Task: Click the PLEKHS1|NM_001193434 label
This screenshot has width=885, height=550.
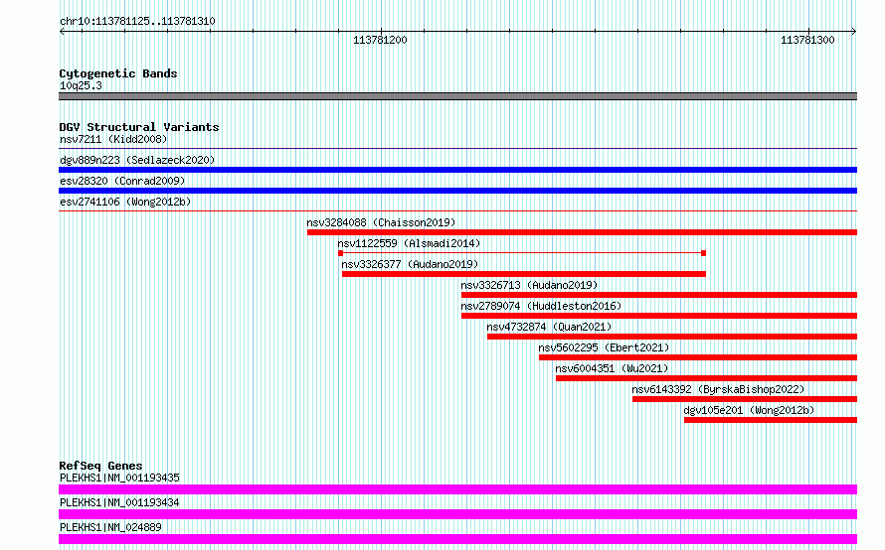Action: [x=119, y=502]
